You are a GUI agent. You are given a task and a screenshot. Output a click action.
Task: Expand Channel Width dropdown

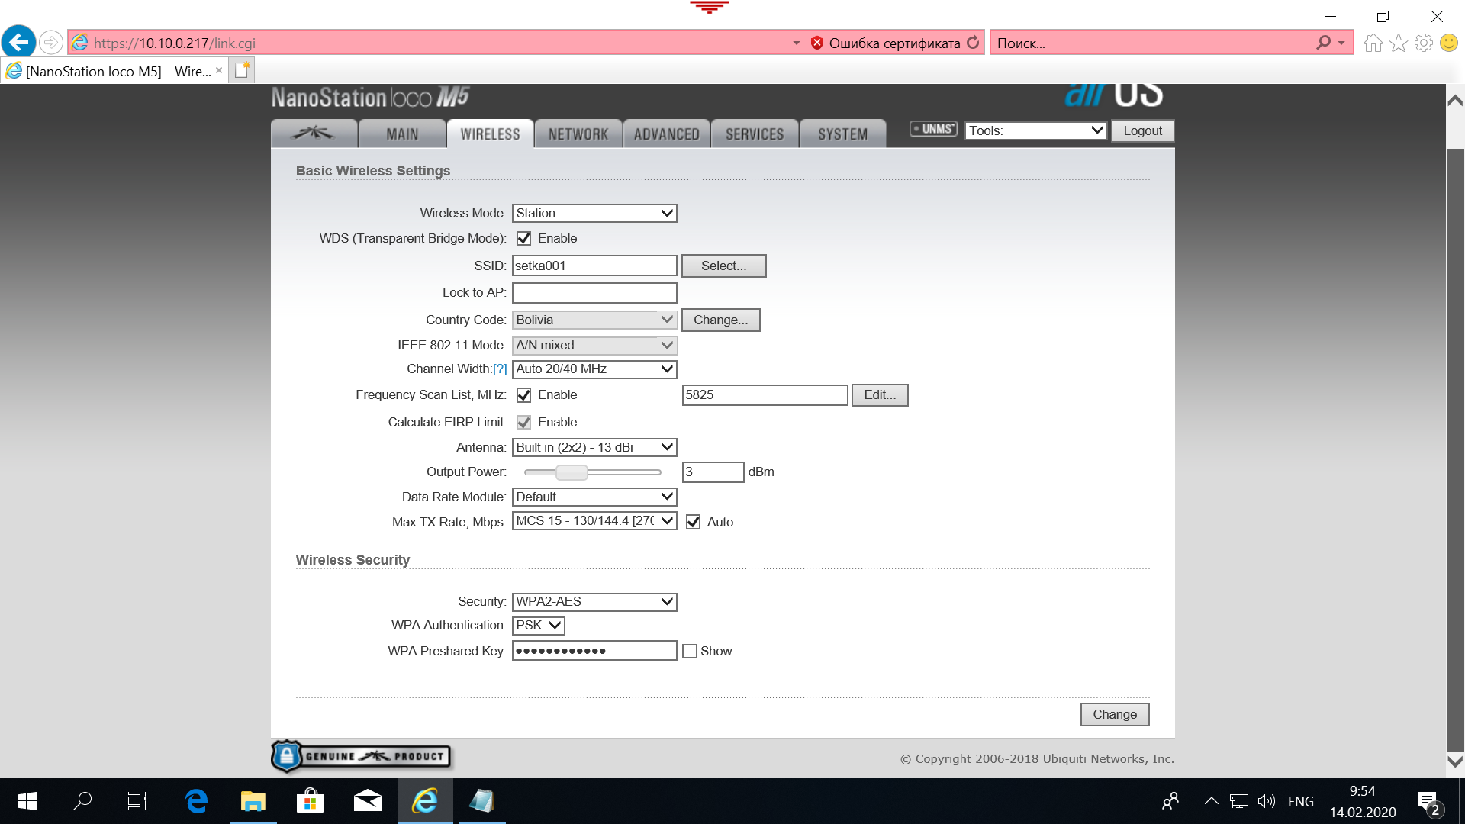(594, 369)
